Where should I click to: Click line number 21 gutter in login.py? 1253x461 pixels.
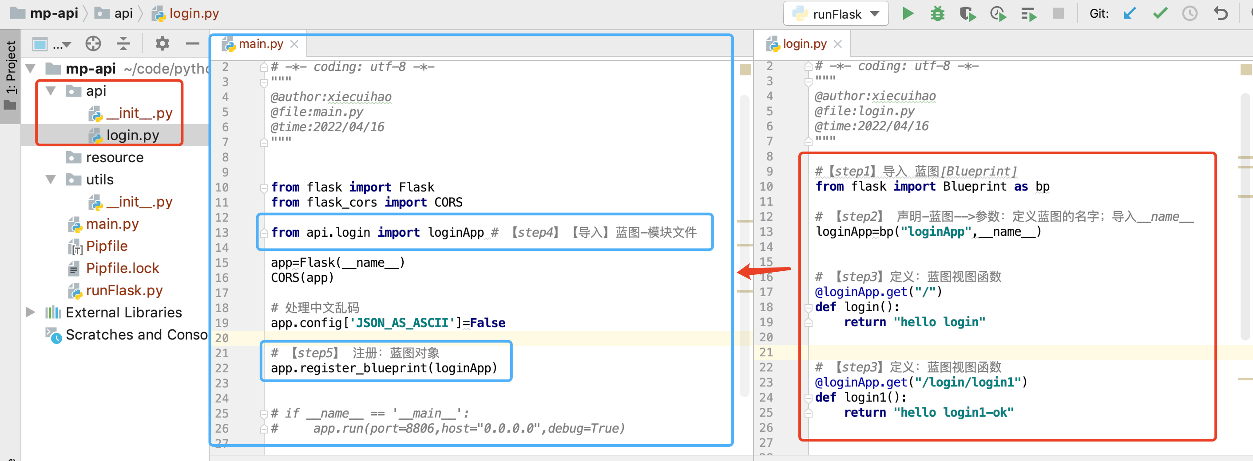766,353
